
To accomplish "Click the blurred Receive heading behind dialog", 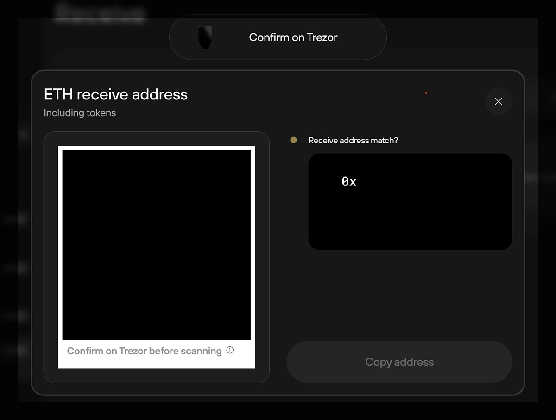I will pos(100,13).
